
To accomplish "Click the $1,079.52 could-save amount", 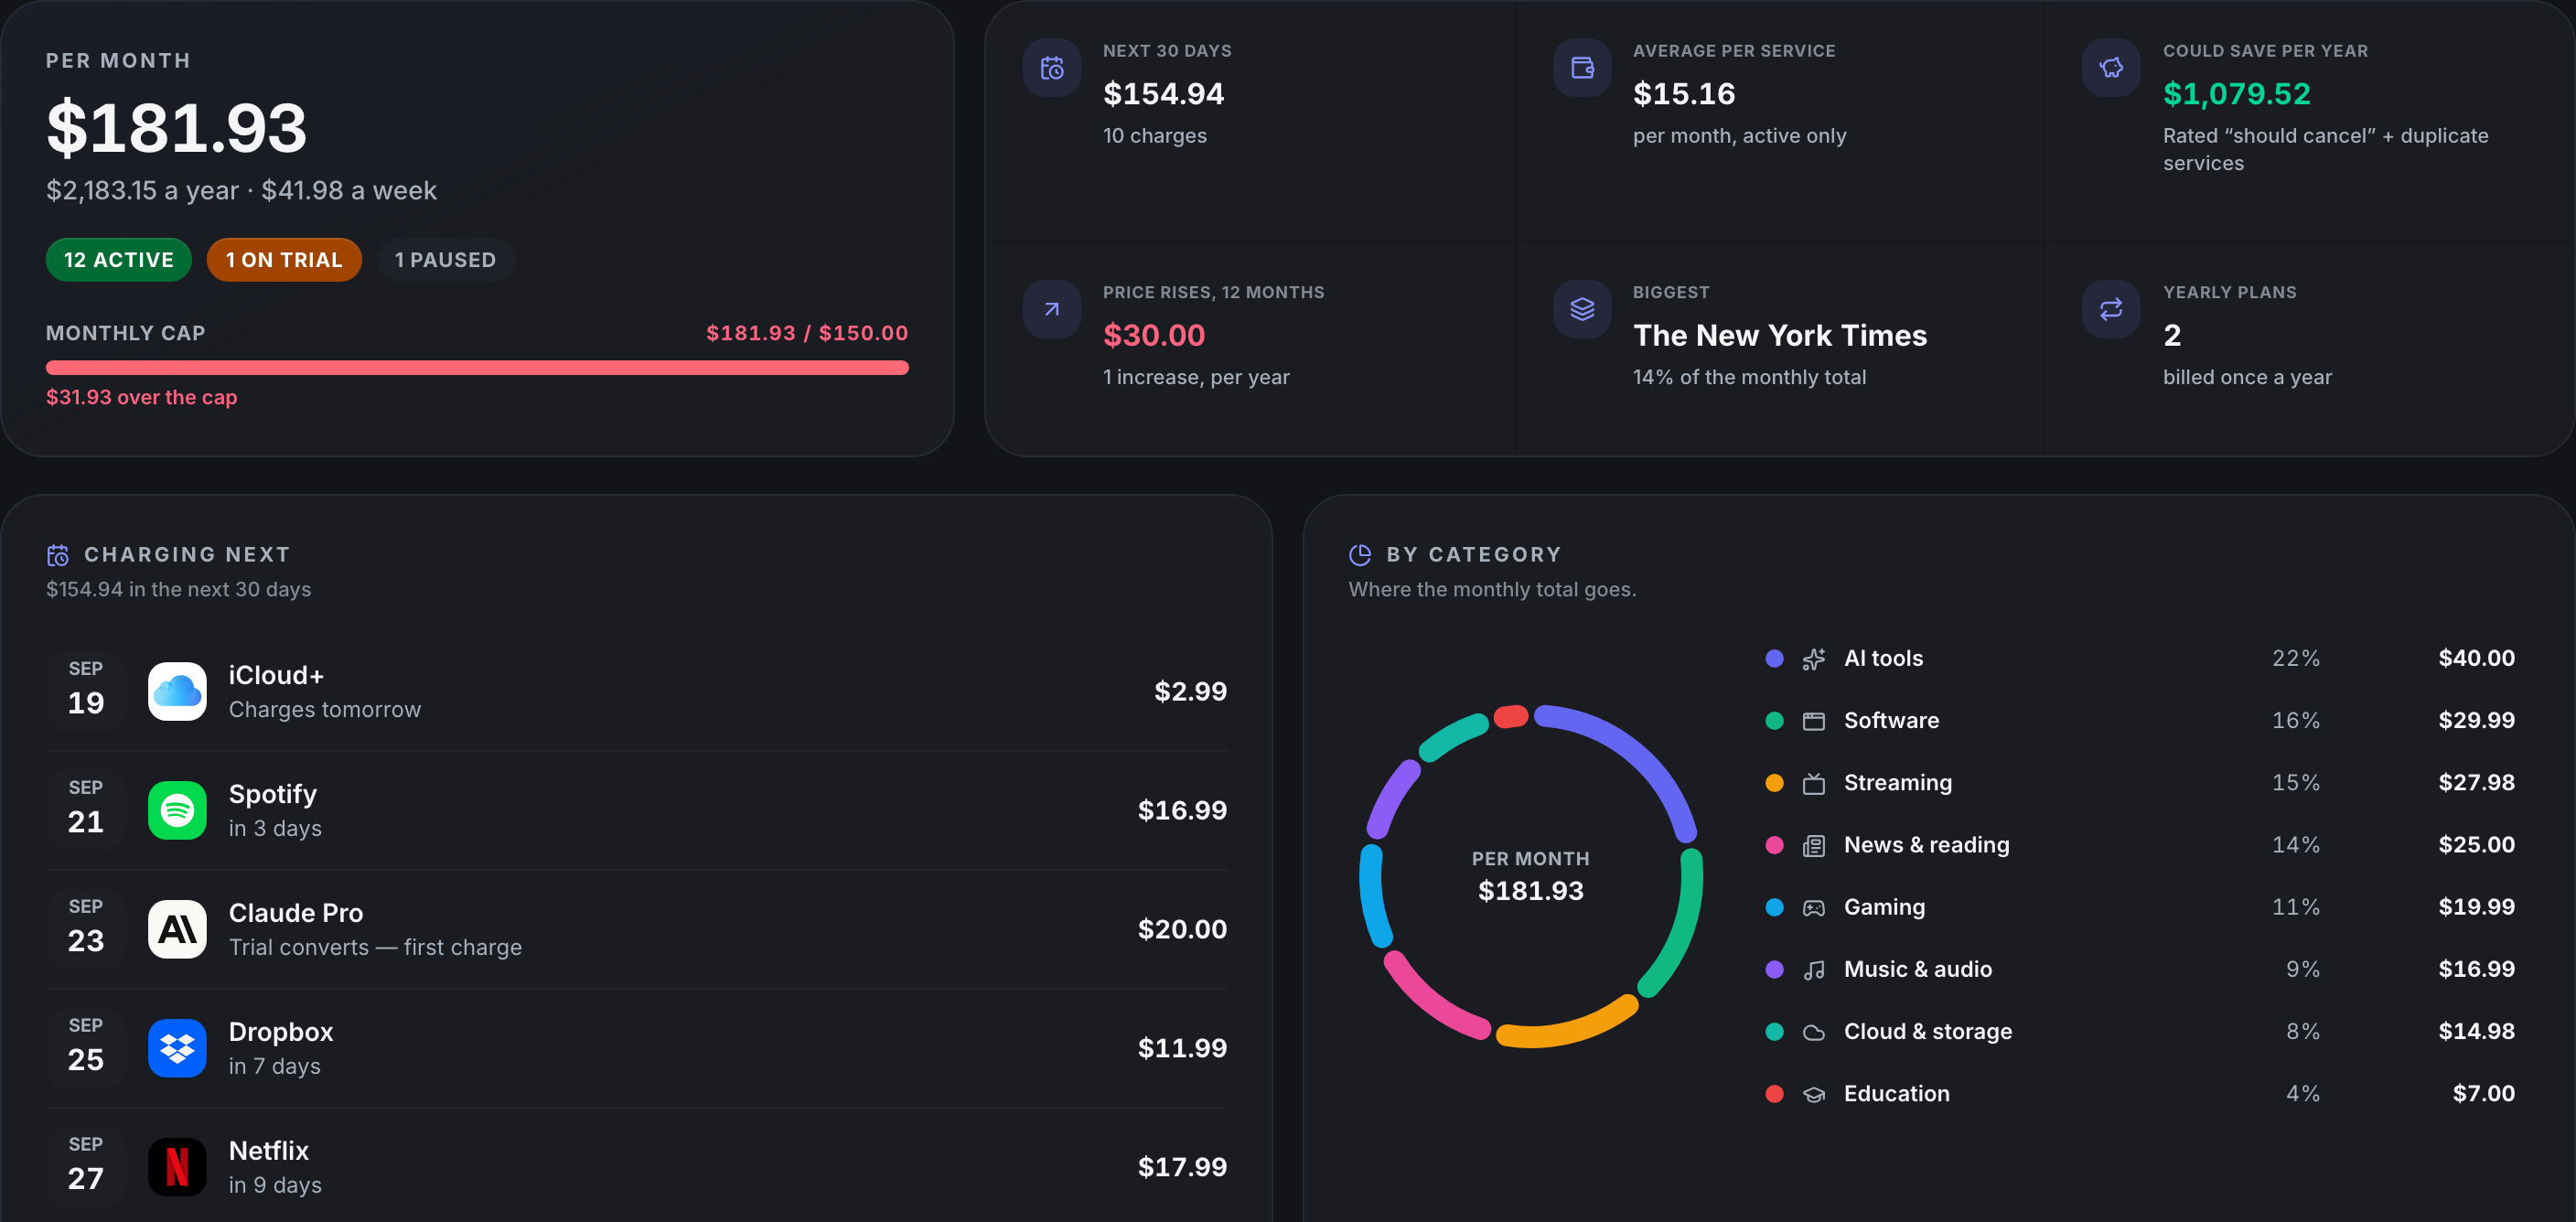I will 2237,94.
